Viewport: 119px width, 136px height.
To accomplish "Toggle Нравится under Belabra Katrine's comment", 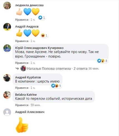I will pyautogui.click(x=22, y=105).
